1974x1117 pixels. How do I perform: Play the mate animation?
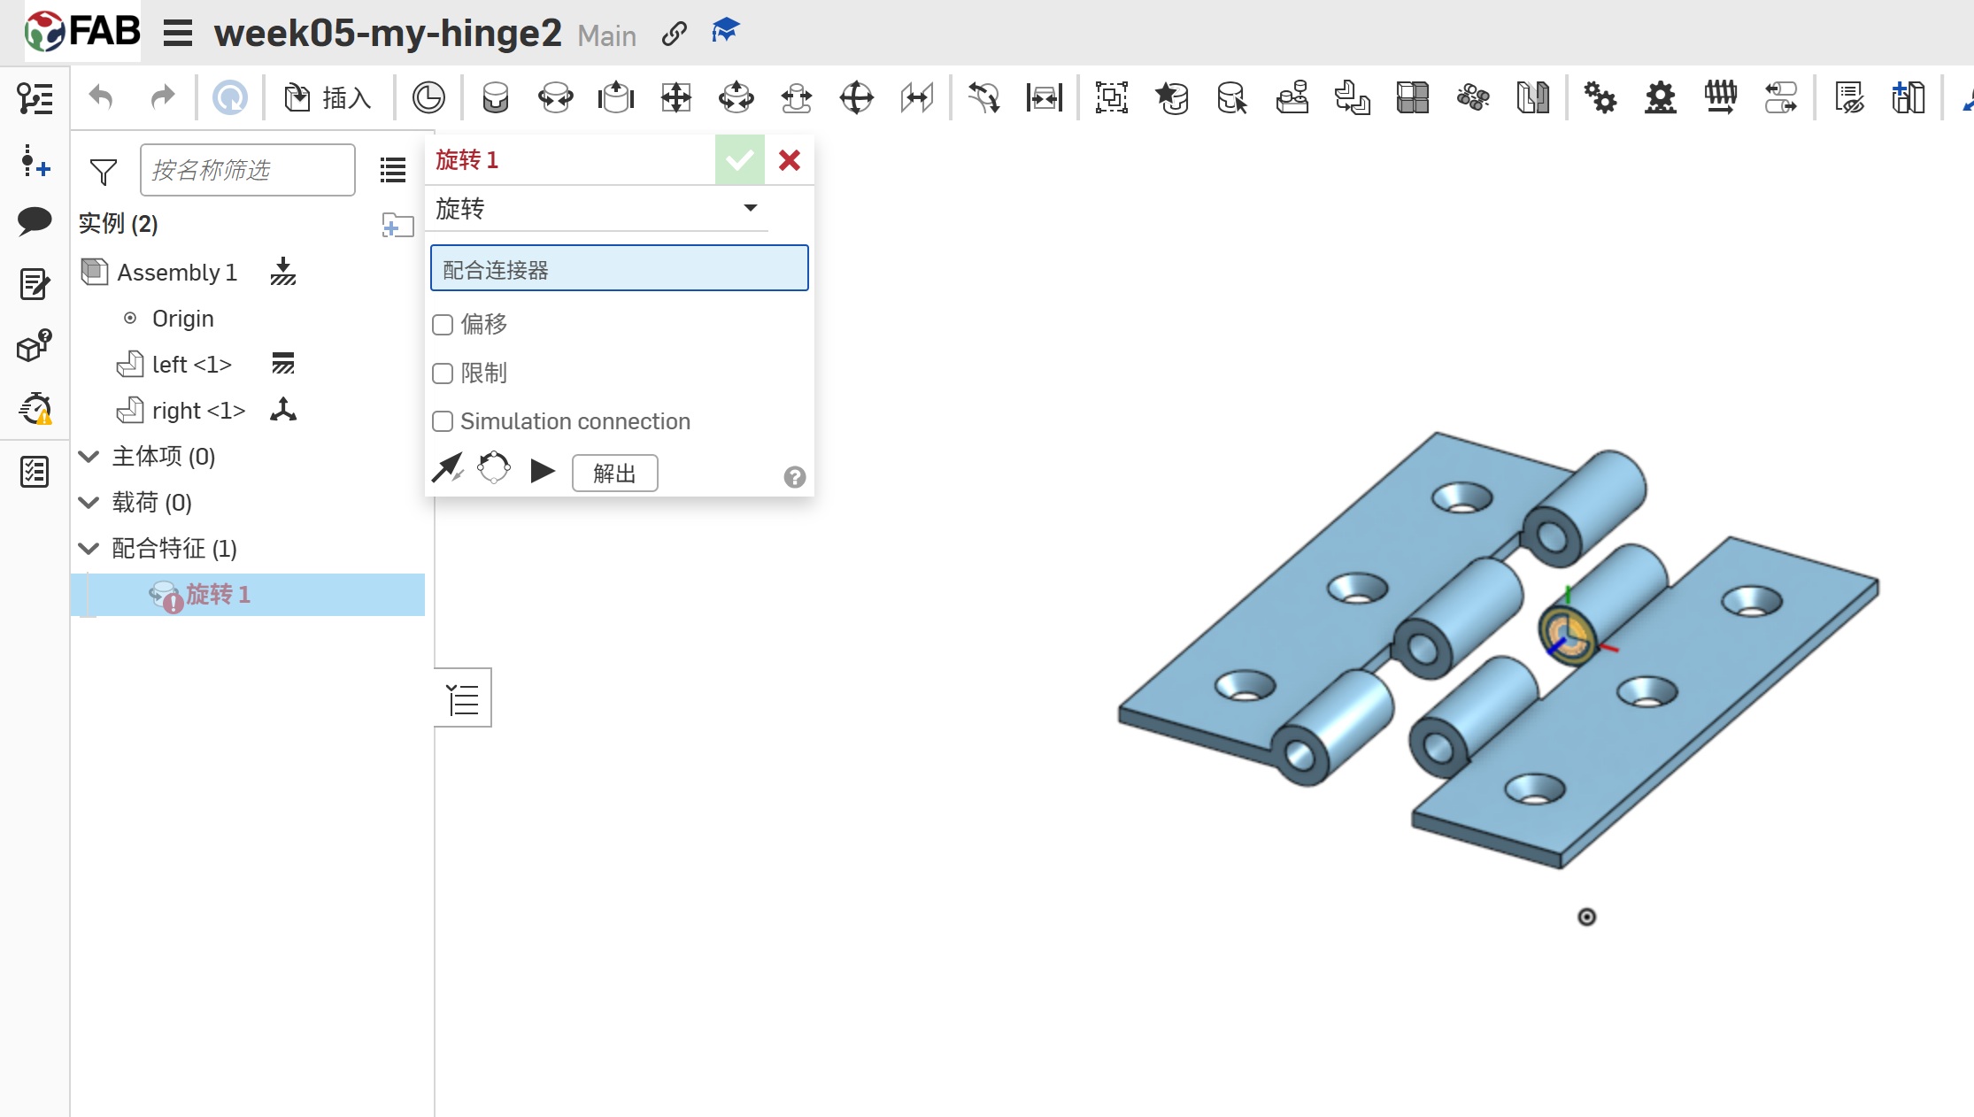click(543, 471)
